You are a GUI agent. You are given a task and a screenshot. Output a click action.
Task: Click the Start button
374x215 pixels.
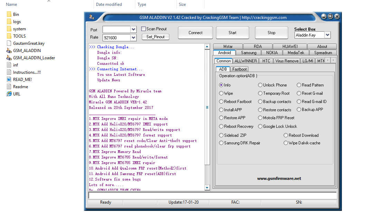pos(232,33)
